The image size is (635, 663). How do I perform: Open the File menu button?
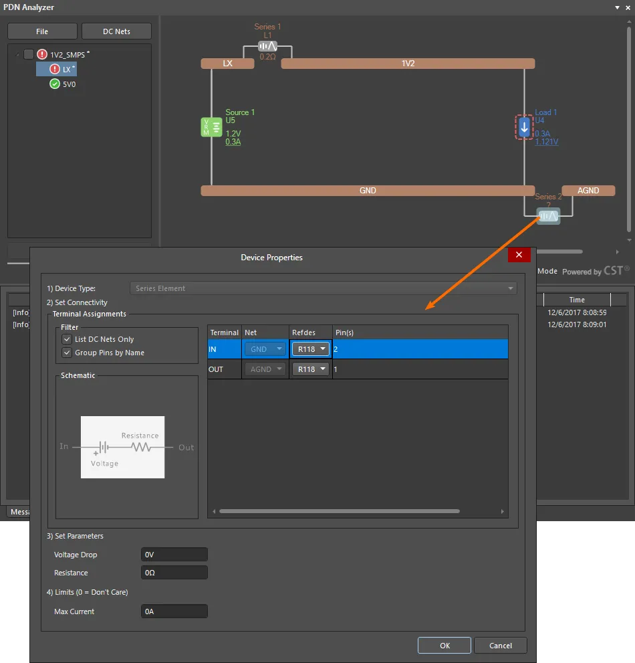coord(42,31)
